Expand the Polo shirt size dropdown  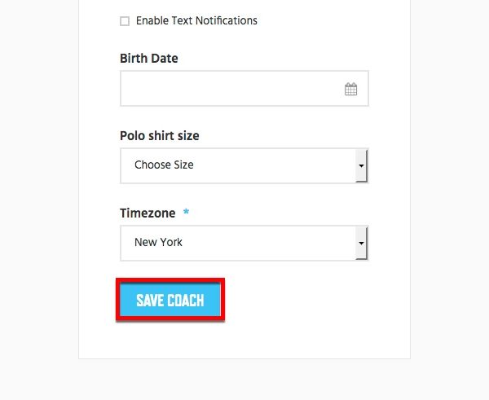[244, 165]
